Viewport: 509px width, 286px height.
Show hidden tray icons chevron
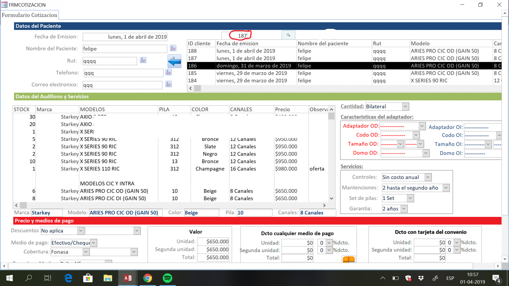click(x=383, y=278)
